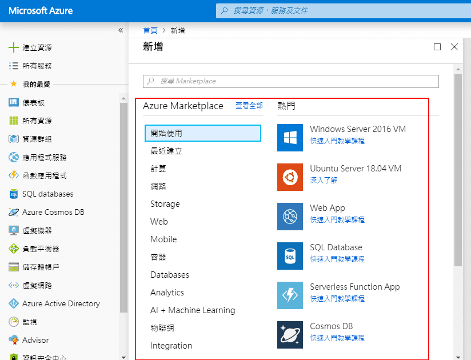Open 快速入門教學課程 under Windows Server 2016 VM
Image resolution: width=471 pixels, height=360 pixels.
[337, 141]
